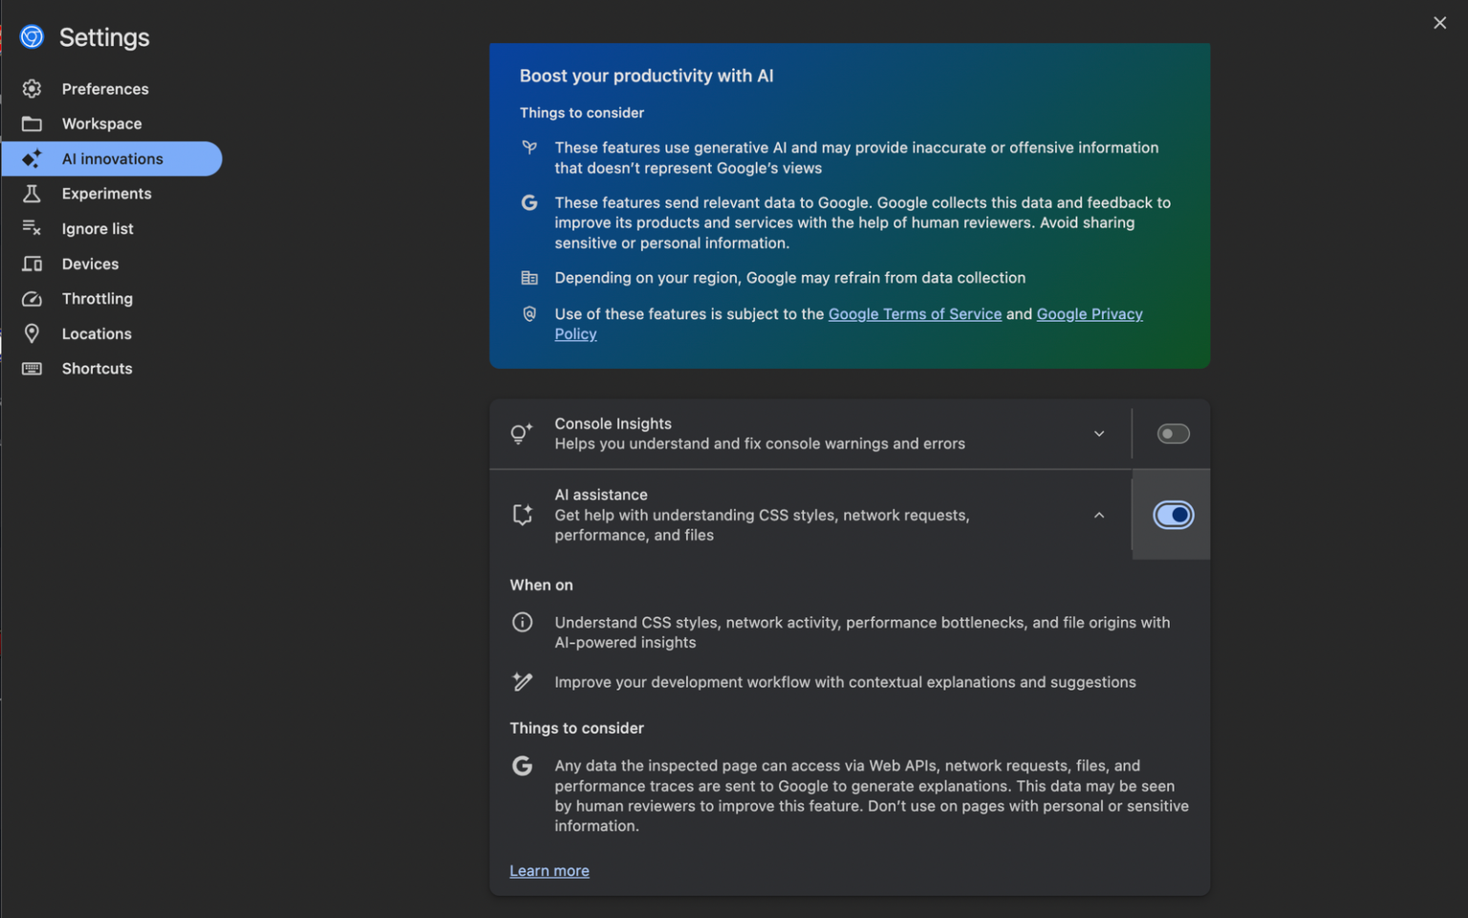The width and height of the screenshot is (1468, 918).
Task: Click the Workspace folder icon
Action: [x=32, y=124]
